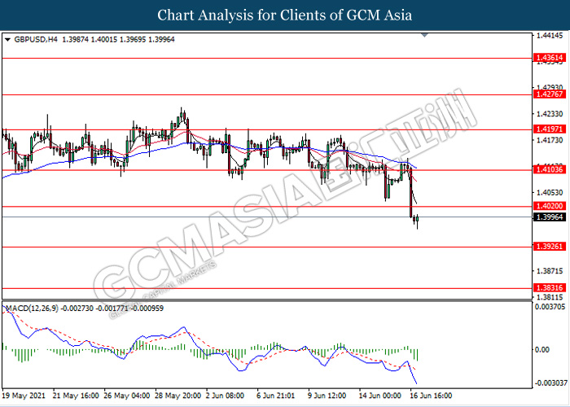The height and width of the screenshot is (407, 570).
Task: Click the 1.41730 price scale value
Action: pyautogui.click(x=551, y=140)
